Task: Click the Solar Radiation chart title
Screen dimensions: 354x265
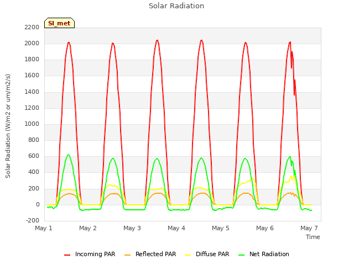Action: click(x=176, y=6)
